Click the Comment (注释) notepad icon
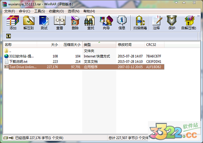Image resolution: width=203 pixels, height=143 pixels. (157, 20)
